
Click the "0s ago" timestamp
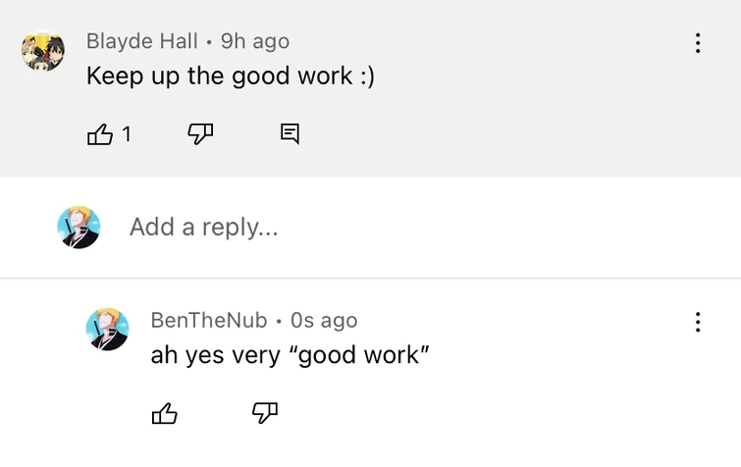pyautogui.click(x=324, y=321)
